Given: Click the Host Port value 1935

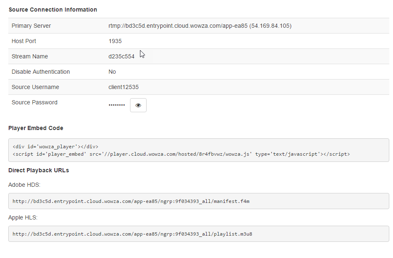Looking at the screenshot, I should (115, 41).
